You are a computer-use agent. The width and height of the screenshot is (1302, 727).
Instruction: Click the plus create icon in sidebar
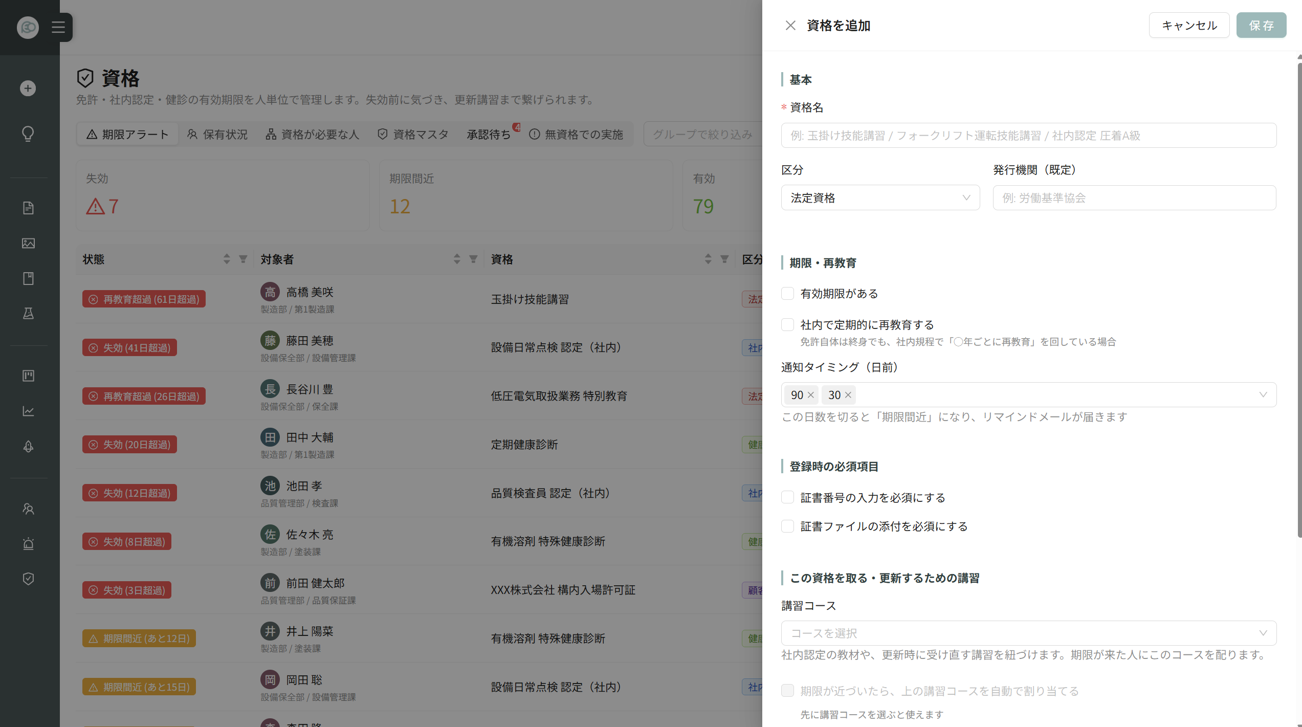(x=28, y=89)
